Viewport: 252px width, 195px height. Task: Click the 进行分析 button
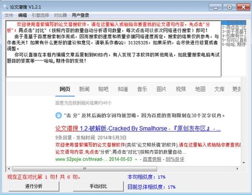tap(34, 186)
